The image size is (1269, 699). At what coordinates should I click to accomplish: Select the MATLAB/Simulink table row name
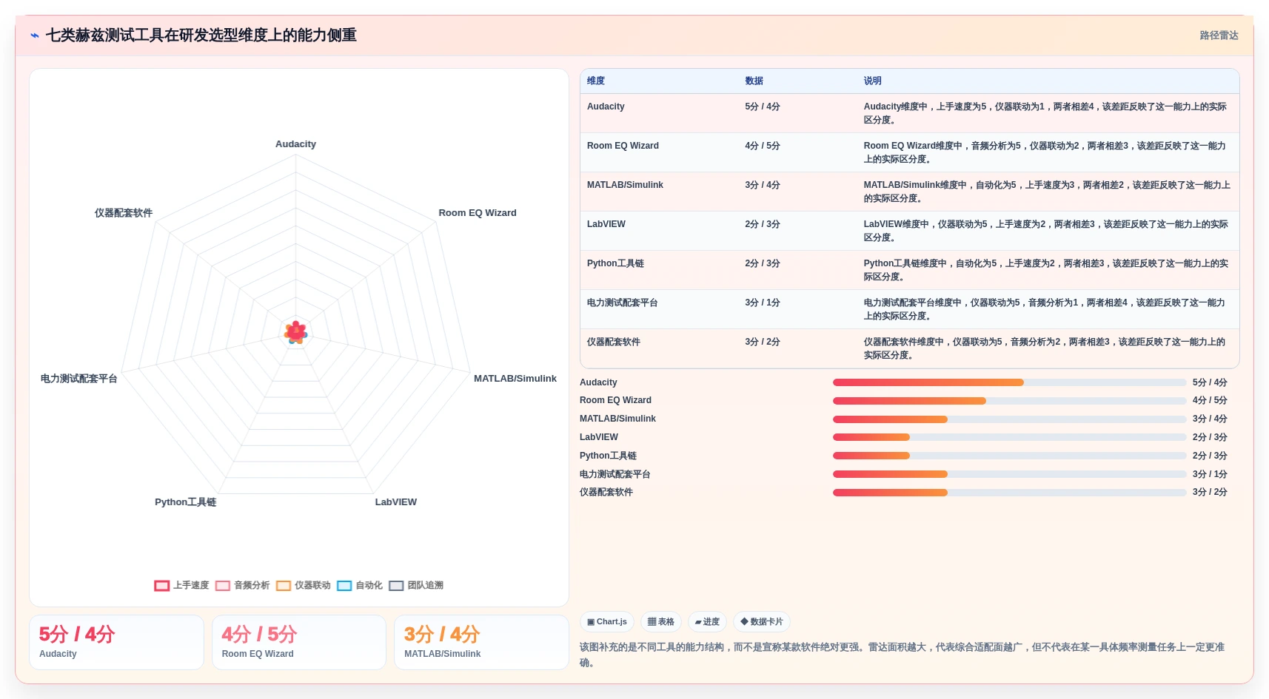(x=625, y=185)
